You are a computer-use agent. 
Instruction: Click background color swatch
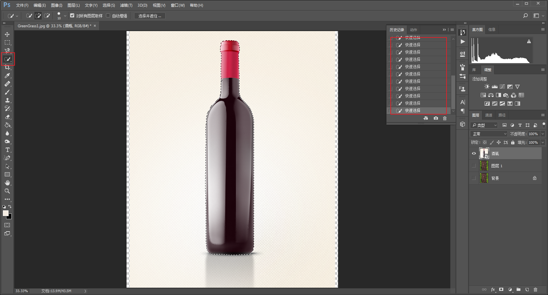(10, 217)
